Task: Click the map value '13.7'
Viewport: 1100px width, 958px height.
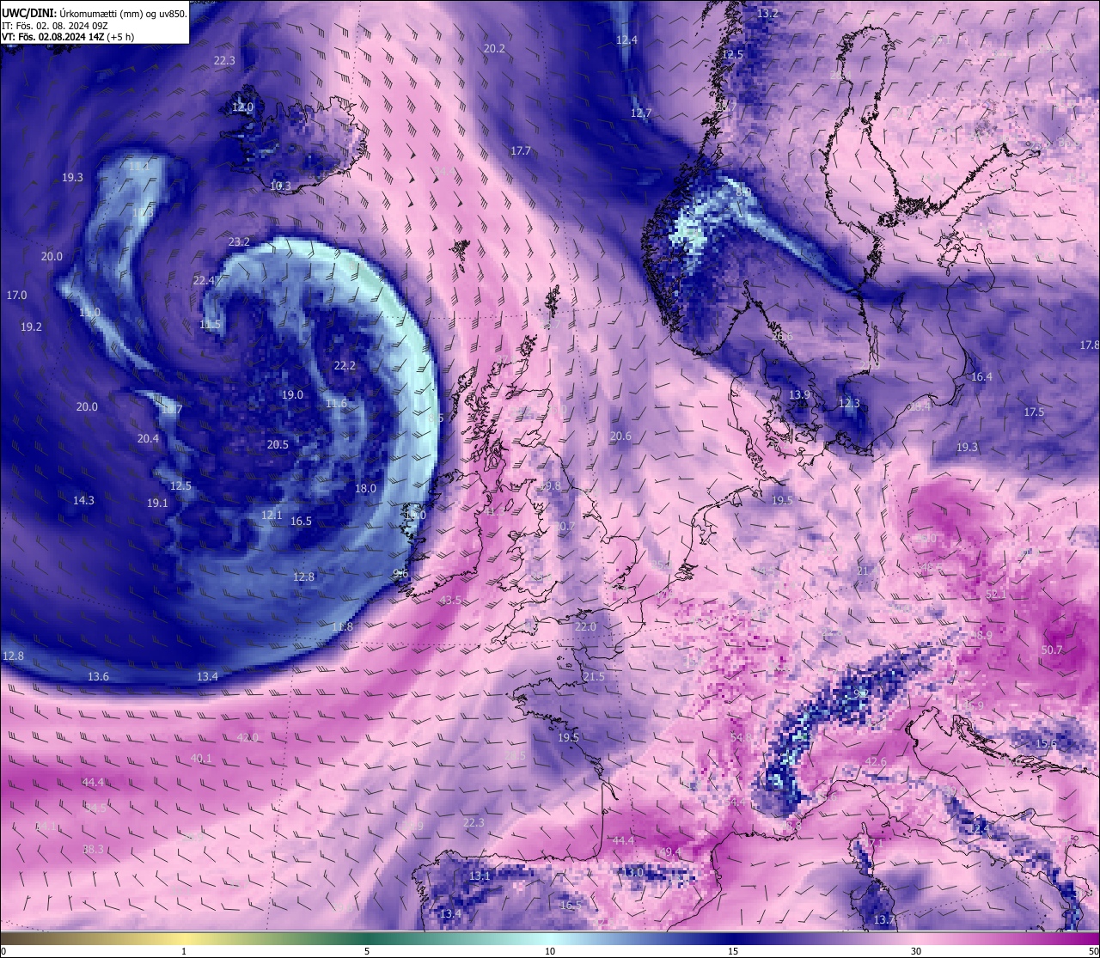Action: click(884, 920)
